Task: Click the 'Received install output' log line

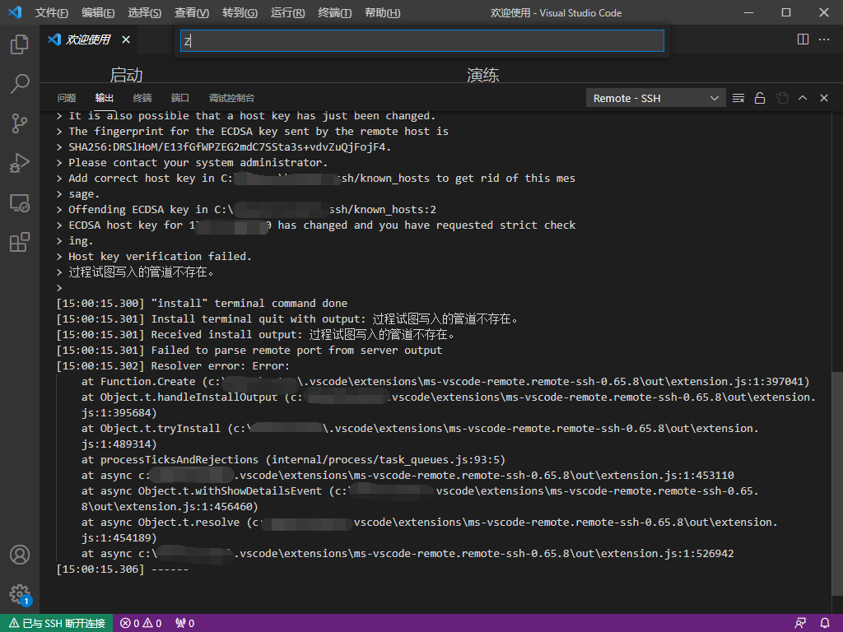Action: click(255, 334)
